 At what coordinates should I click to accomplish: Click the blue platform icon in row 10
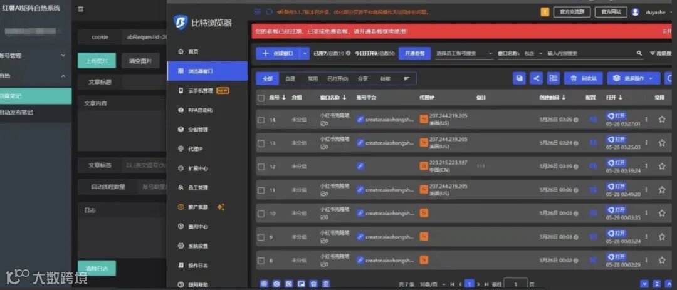click(360, 213)
